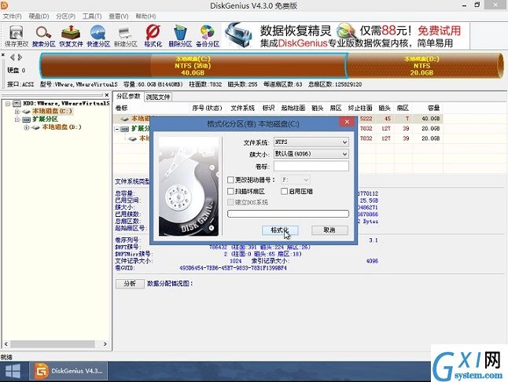Click the Save Changes (保存更改) toolbar icon
This screenshot has width=508, height=382.
pyautogui.click(x=17, y=35)
